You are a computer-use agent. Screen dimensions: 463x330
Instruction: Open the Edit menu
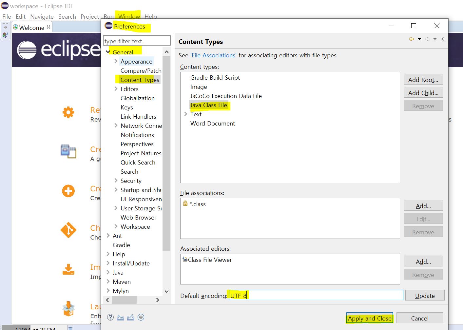tap(20, 16)
